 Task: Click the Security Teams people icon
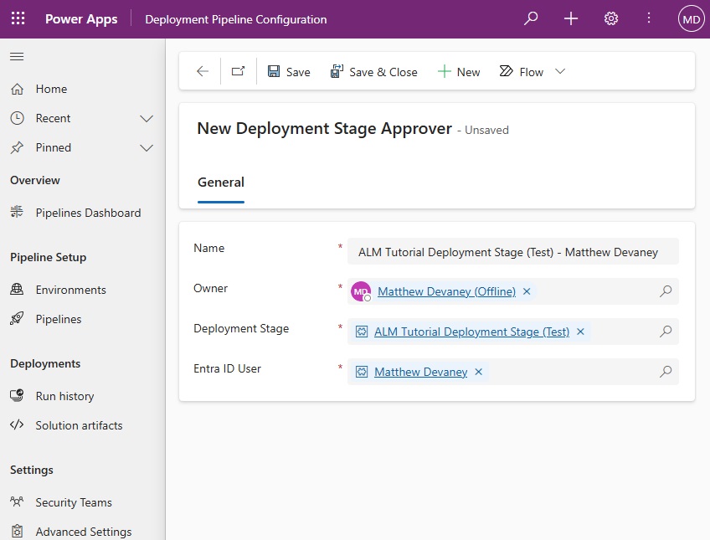(18, 501)
